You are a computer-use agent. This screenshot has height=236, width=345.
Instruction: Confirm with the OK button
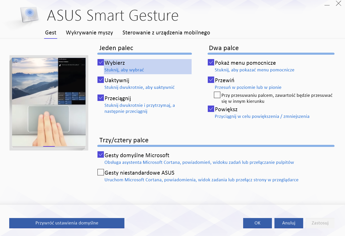point(257,223)
